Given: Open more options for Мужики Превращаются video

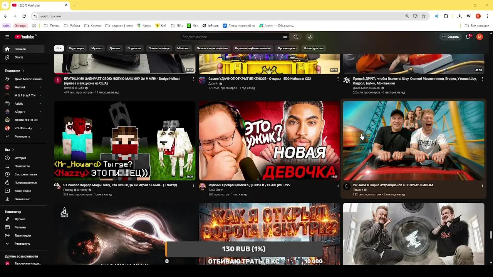Looking at the screenshot, I should [338, 185].
